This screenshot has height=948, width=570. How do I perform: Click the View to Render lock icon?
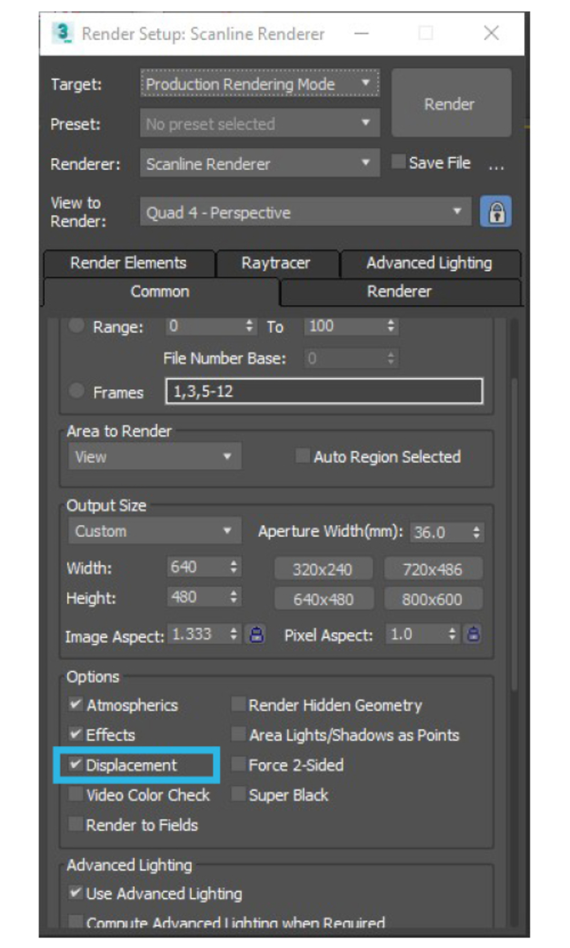495,212
